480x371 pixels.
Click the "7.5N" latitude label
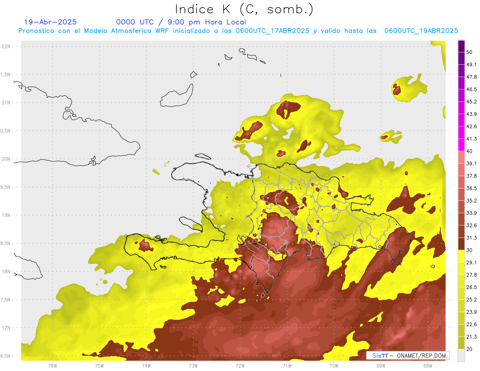coord(6,300)
